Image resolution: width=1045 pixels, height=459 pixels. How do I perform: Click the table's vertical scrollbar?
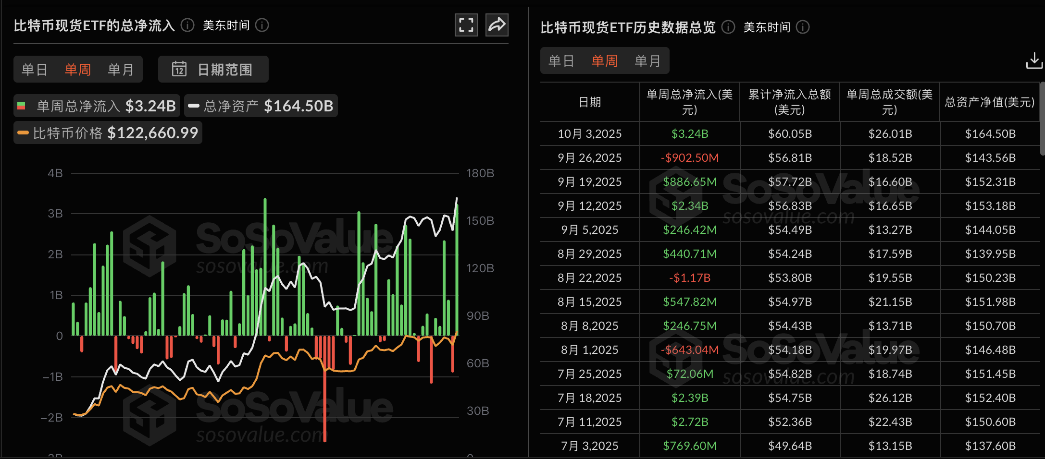1042,119
